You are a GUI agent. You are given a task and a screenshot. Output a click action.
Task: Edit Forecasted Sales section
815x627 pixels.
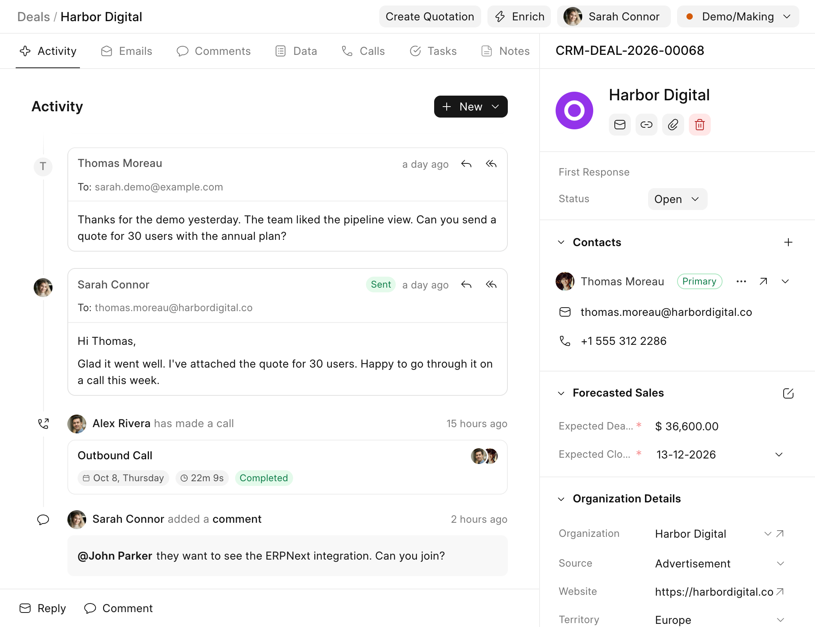point(788,393)
